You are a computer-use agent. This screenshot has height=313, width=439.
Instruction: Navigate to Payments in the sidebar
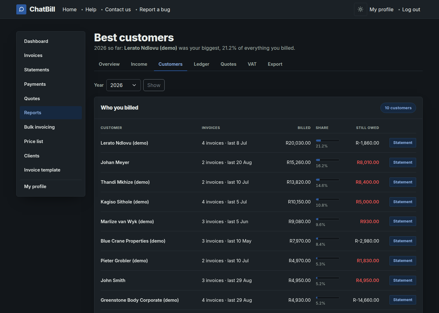51,84
